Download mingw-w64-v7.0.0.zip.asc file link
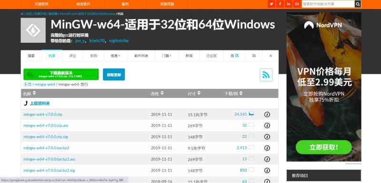The image size is (381, 183). pos(46,125)
